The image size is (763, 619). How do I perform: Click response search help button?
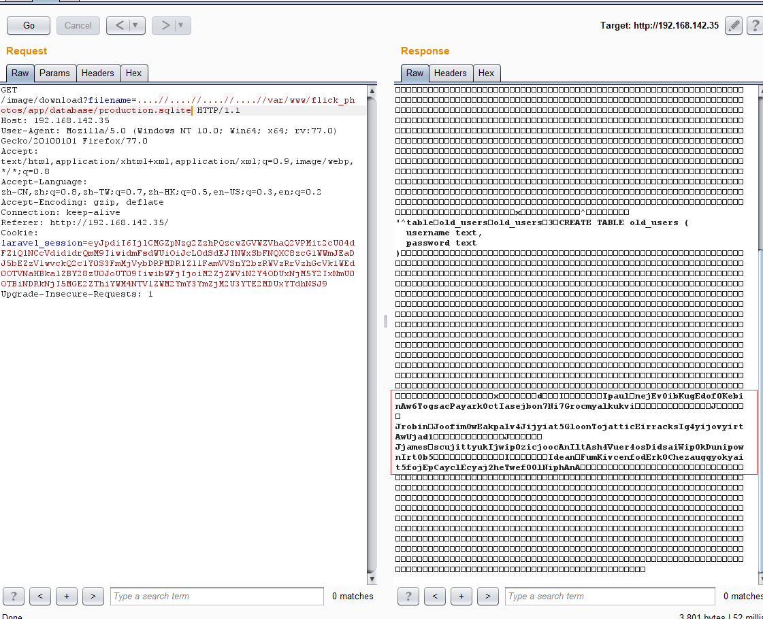point(408,596)
